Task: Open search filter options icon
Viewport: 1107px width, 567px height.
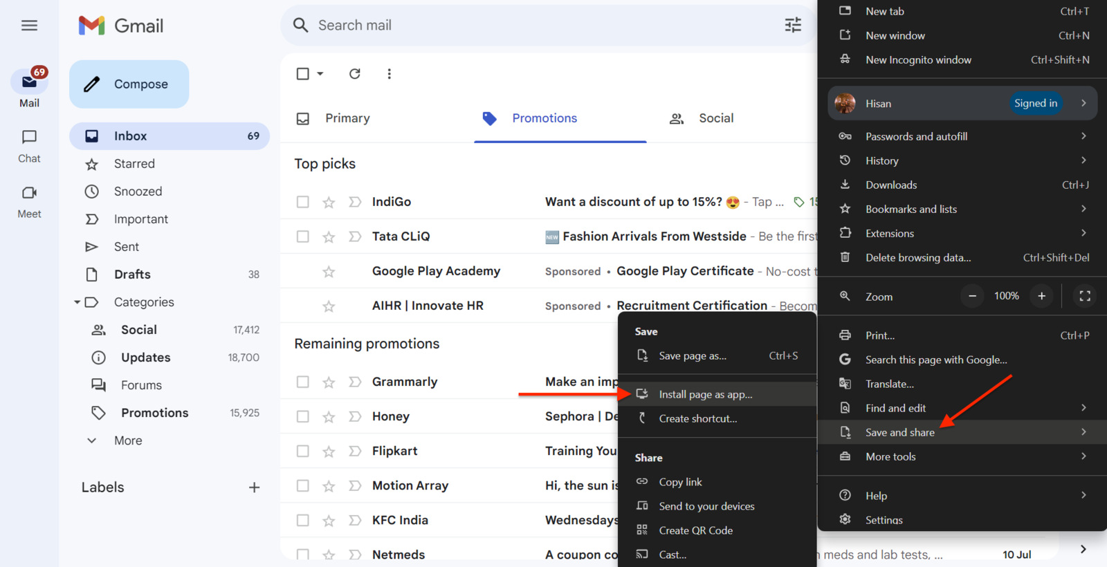Action: click(x=793, y=26)
